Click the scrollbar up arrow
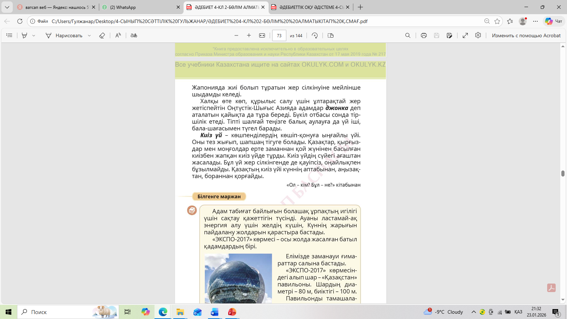 click(x=563, y=46)
